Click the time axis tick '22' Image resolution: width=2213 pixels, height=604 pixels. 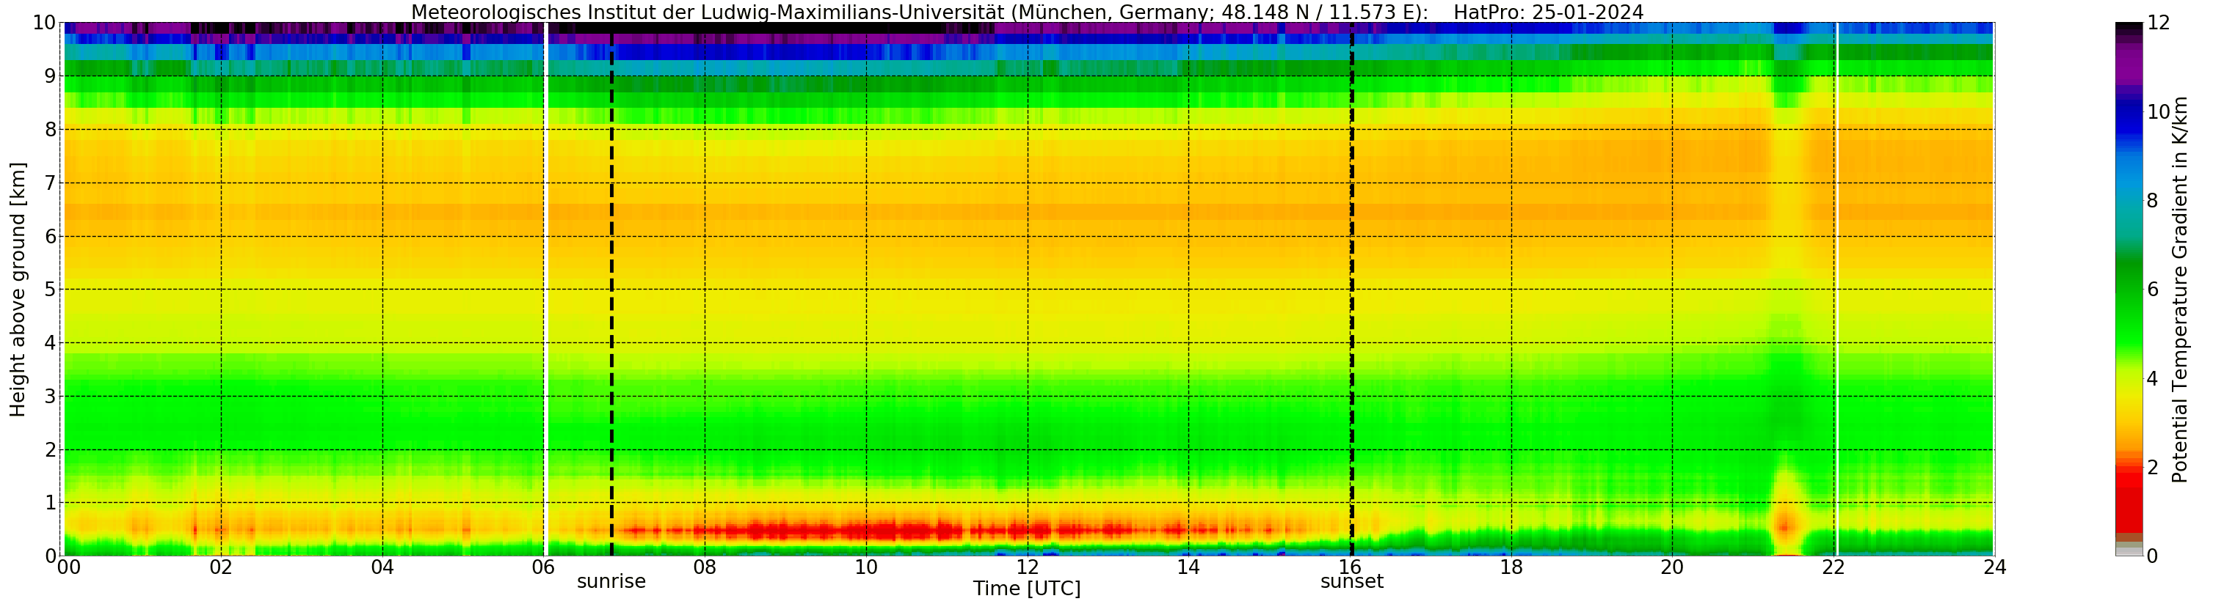[x=1834, y=567]
